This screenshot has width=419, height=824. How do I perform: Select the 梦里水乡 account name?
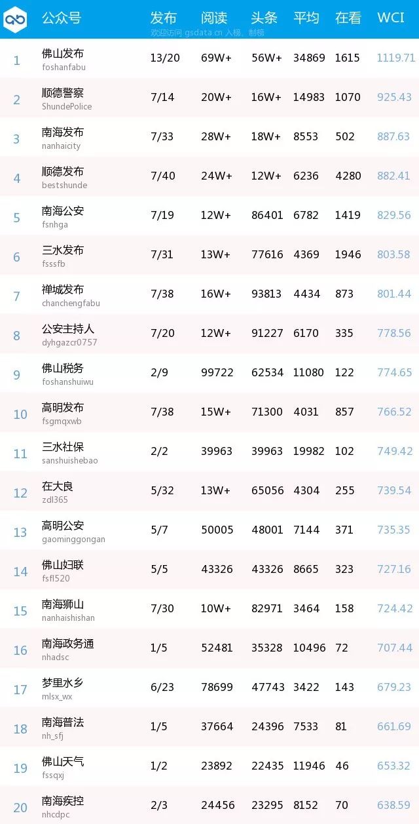coord(63,683)
